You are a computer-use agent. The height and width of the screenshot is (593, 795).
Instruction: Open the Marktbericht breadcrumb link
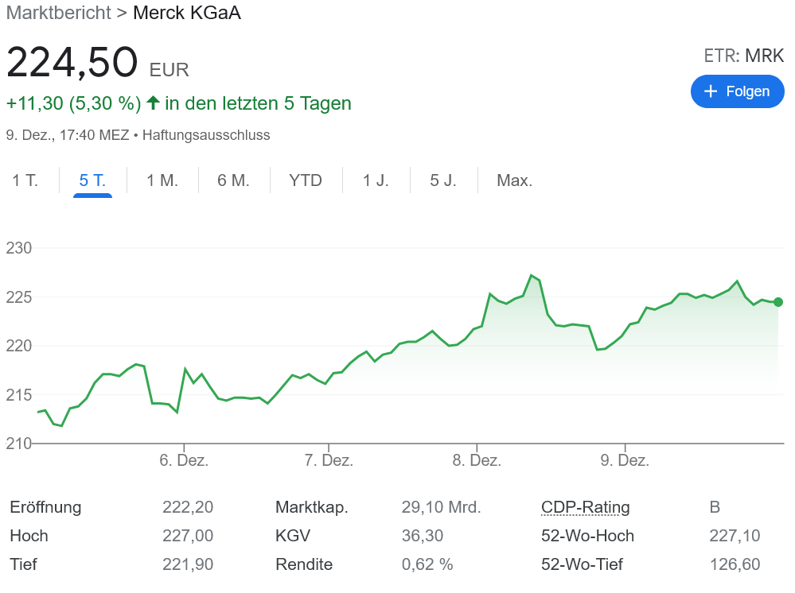tap(57, 13)
